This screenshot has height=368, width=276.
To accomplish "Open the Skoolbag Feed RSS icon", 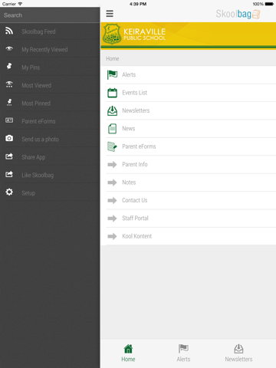I will pos(9,31).
